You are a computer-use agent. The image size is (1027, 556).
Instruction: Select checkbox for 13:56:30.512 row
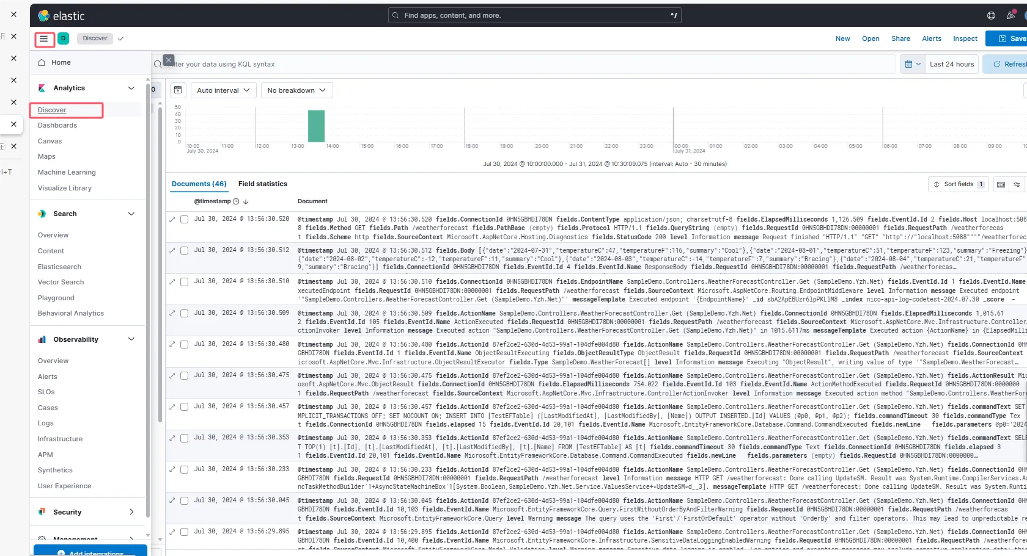click(x=184, y=250)
